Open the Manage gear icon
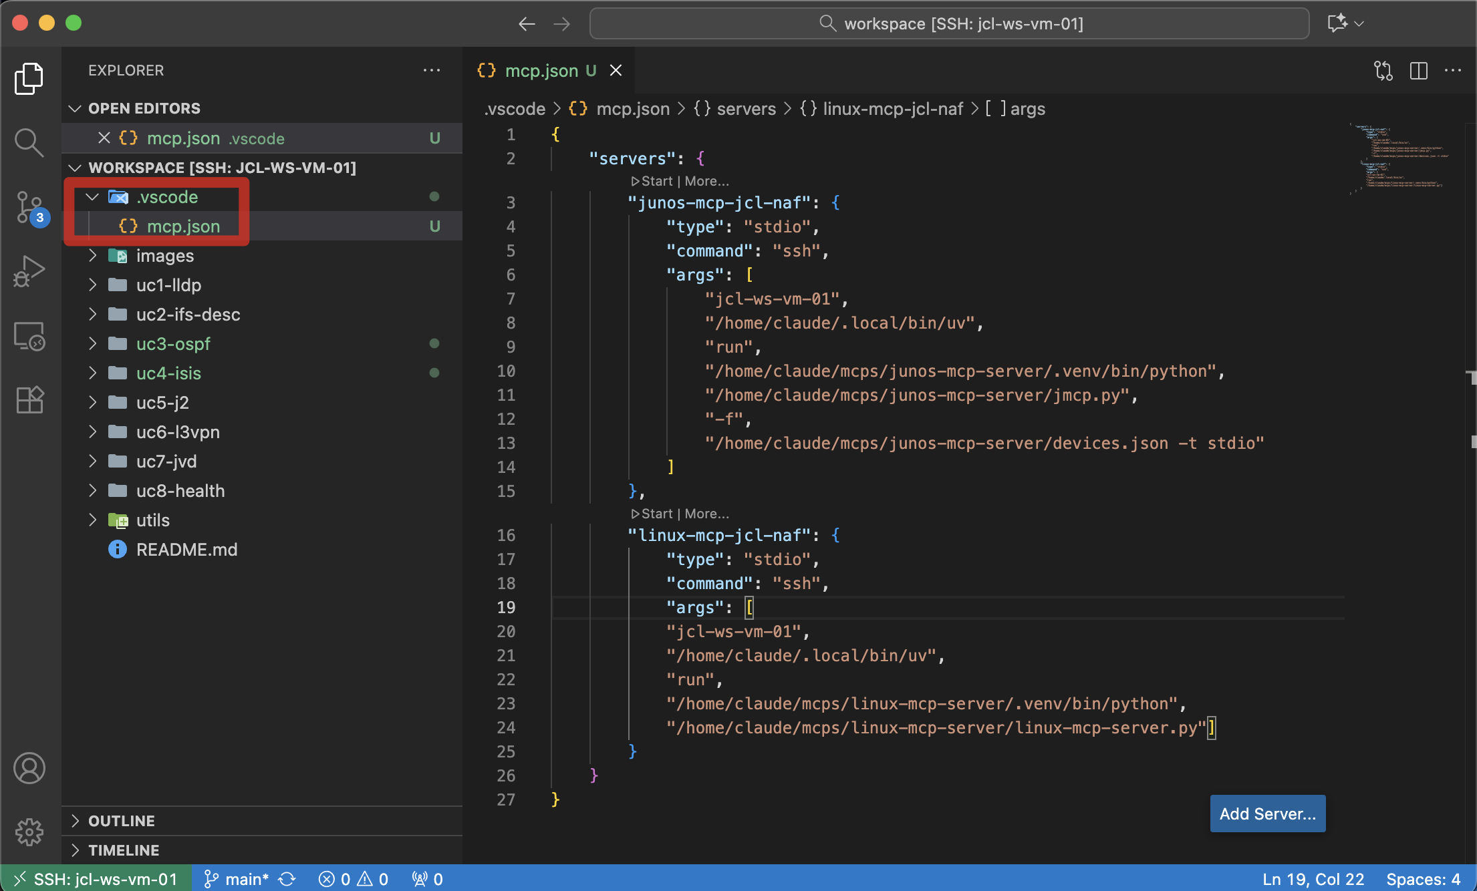 coord(29,832)
